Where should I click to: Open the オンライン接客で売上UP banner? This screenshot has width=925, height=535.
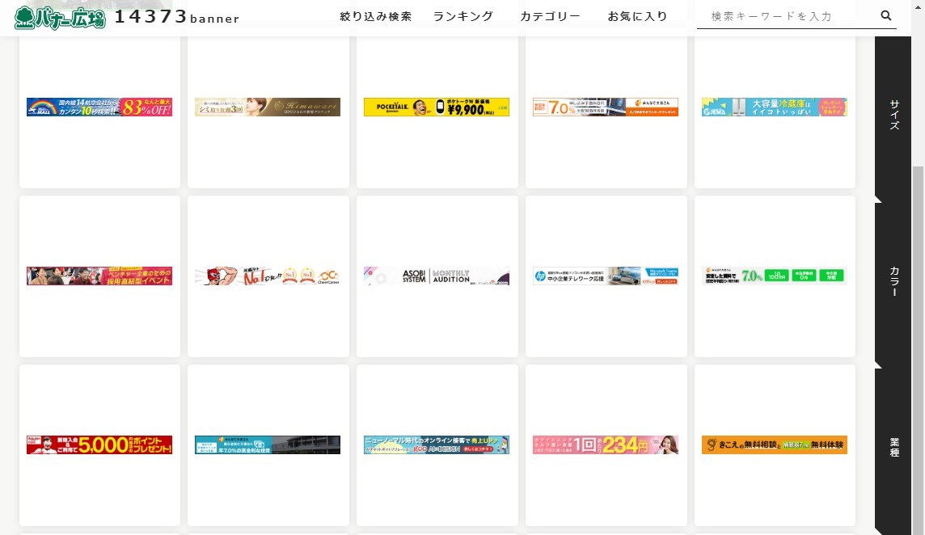coord(437,444)
